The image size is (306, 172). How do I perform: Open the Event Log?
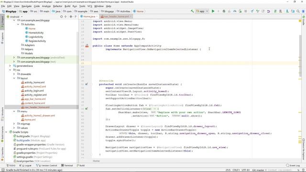tap(293, 165)
